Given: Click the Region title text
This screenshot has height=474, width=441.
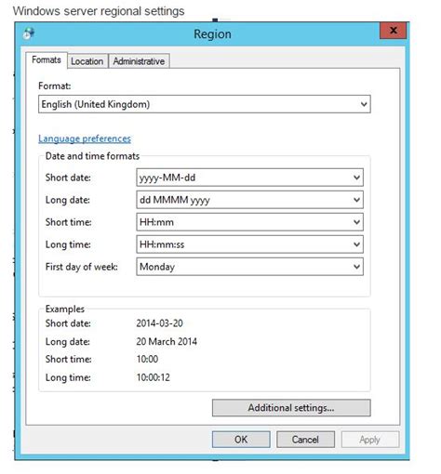Looking at the screenshot, I should [212, 33].
